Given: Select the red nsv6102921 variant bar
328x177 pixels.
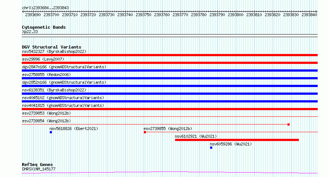Looking at the screenshot, I should pos(237,140).
